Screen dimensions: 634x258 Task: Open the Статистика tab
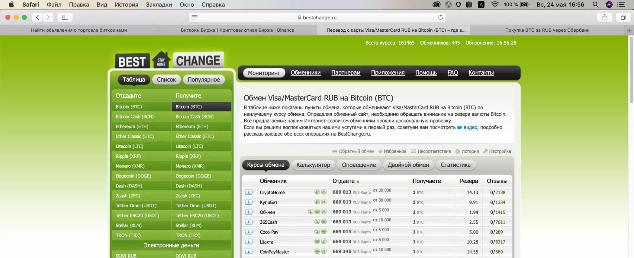(x=455, y=165)
